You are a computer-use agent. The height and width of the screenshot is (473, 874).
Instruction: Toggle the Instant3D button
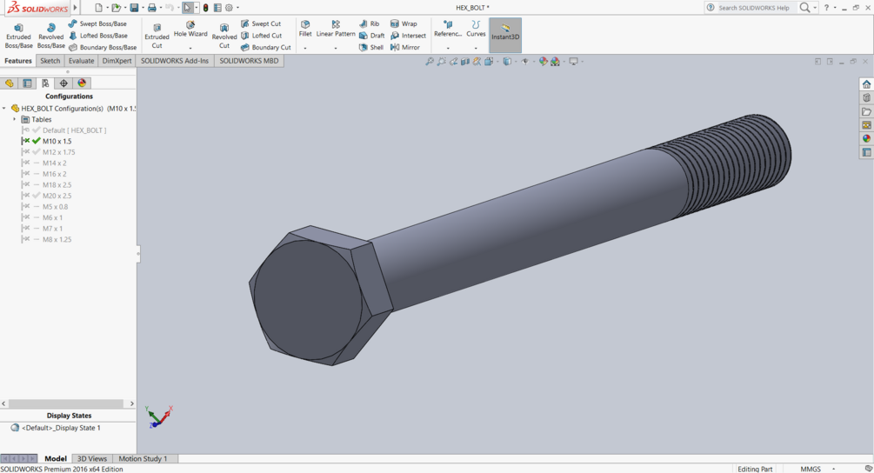point(505,35)
